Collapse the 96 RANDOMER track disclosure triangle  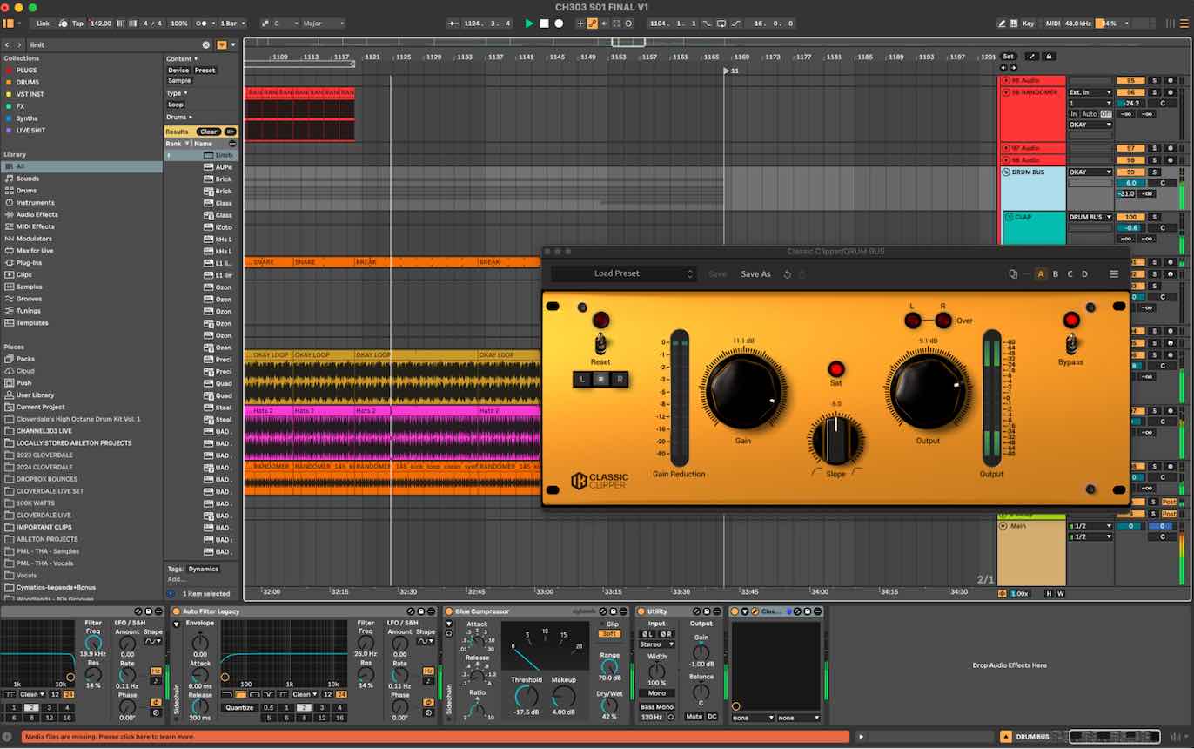tap(1006, 91)
